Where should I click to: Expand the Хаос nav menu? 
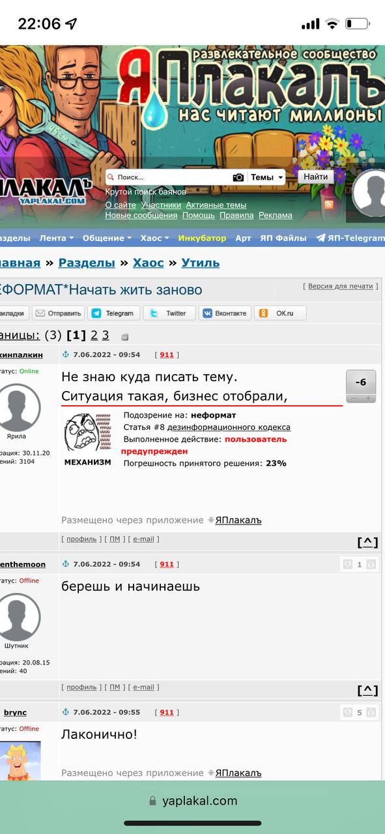(154, 238)
